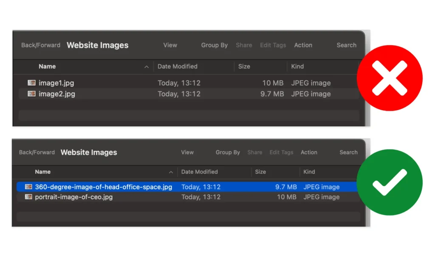The height and width of the screenshot is (261, 435).
Task: Select the image2.jpg file name
Action: pos(57,94)
